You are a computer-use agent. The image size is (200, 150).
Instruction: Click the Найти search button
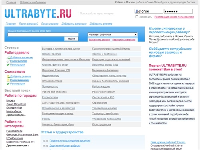(x=71, y=39)
